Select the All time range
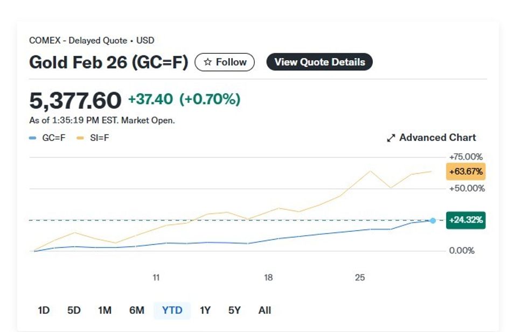Screen dimensions: 528x332 coord(265,310)
